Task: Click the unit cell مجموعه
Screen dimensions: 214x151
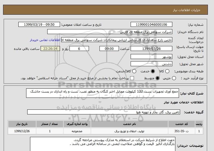Action: click(77, 131)
